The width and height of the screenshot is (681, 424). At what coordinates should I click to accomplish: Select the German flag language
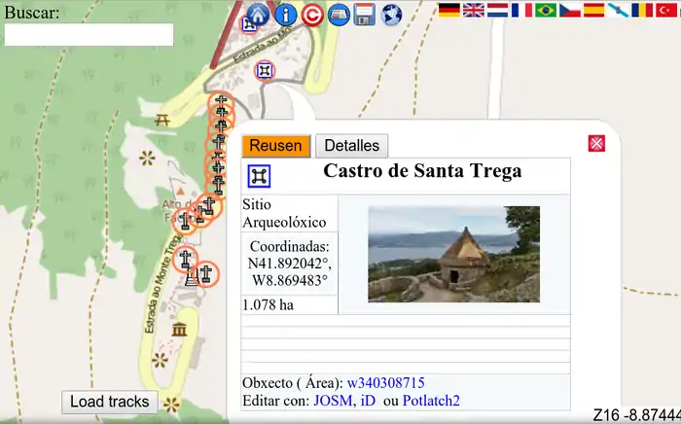pyautogui.click(x=448, y=10)
